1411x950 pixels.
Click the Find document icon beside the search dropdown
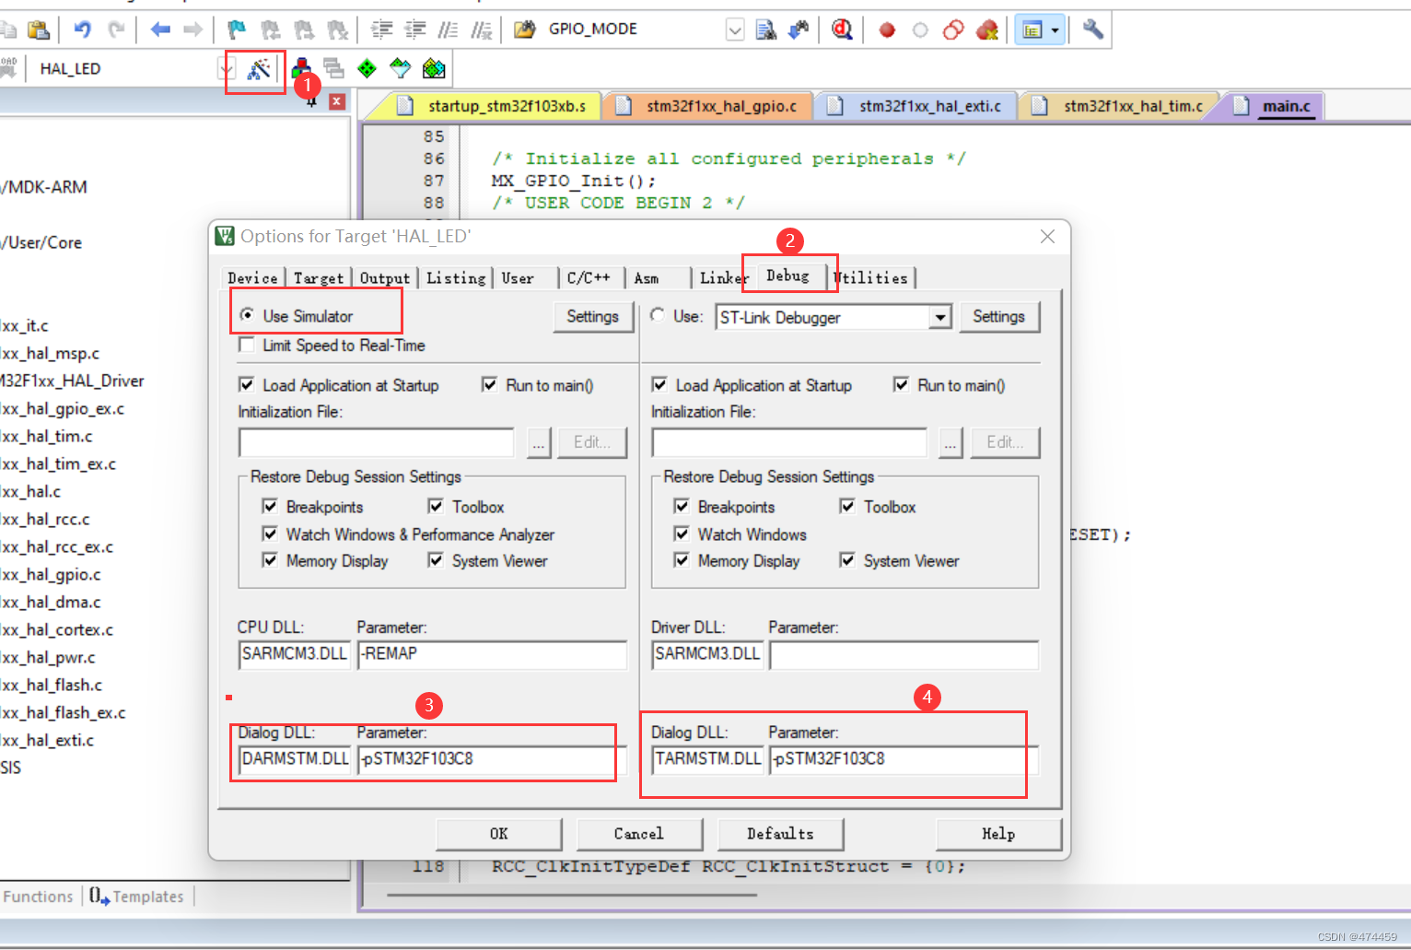(x=765, y=30)
